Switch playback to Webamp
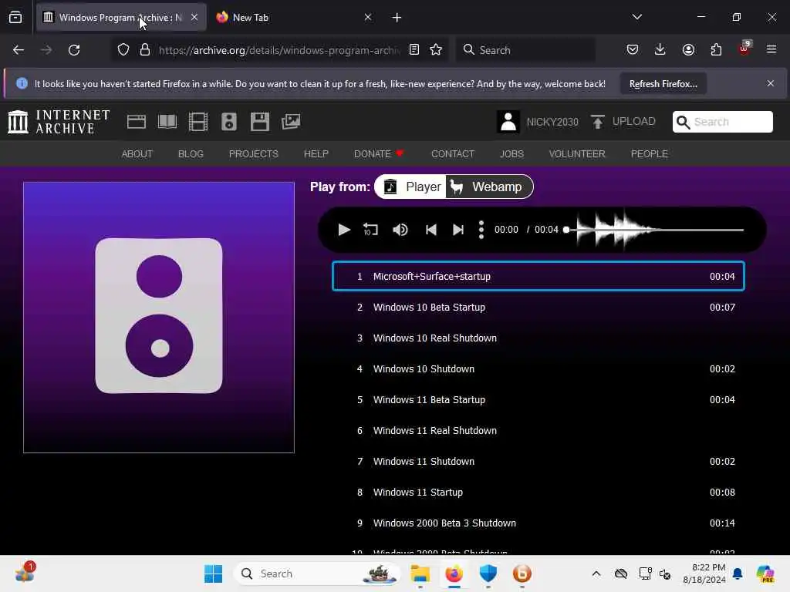790x592 pixels. pos(488,187)
